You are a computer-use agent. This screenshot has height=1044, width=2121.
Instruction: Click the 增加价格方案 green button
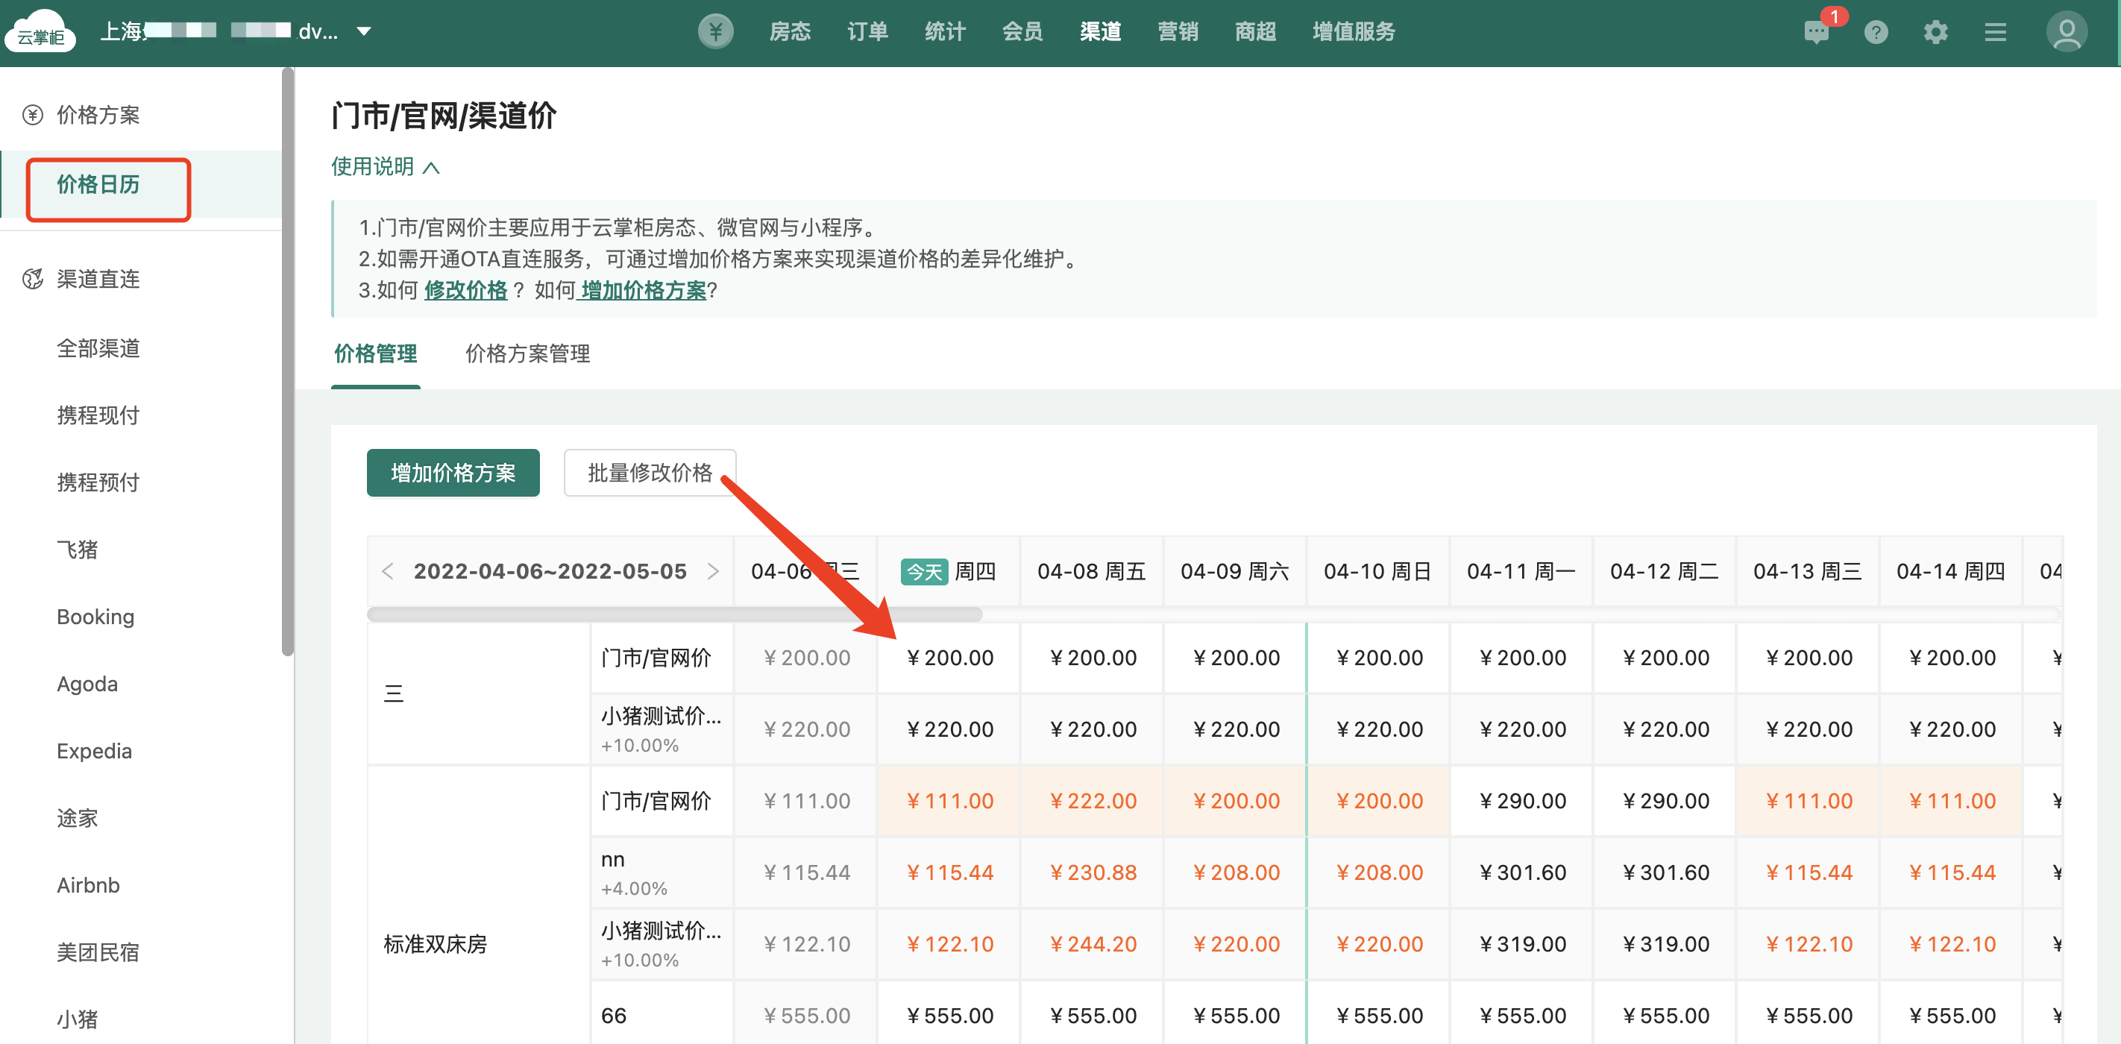click(x=453, y=473)
